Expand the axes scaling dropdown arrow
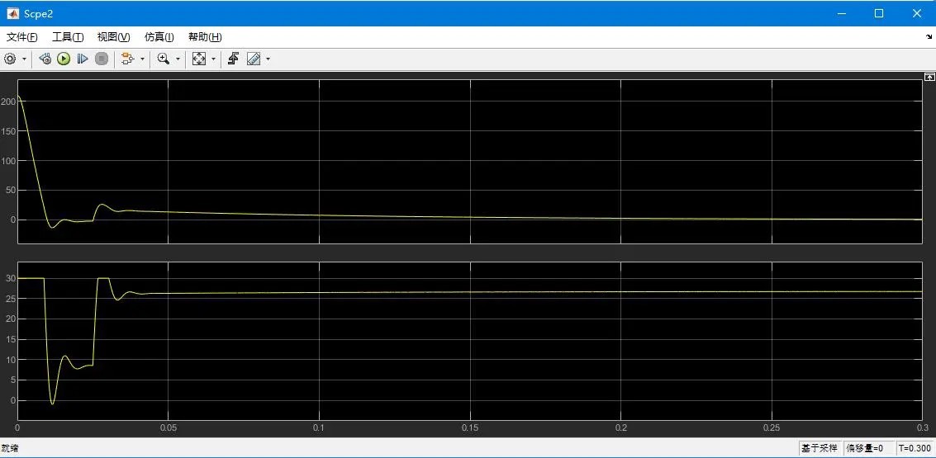 (x=213, y=59)
